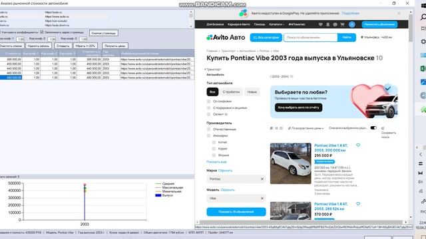The width and height of the screenshot is (426, 239).
Task: Click Показать 10 объявлений button
Action: 236,212
